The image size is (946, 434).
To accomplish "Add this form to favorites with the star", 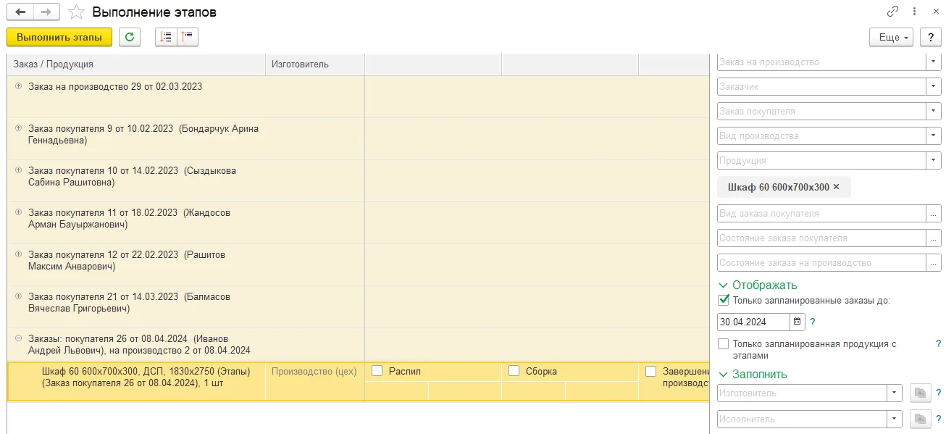I will point(75,12).
